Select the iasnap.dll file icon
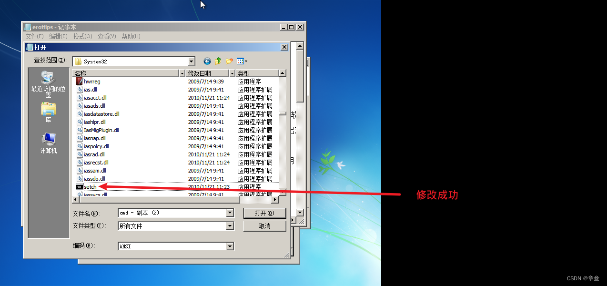This screenshot has width=607, height=286. (x=80, y=138)
